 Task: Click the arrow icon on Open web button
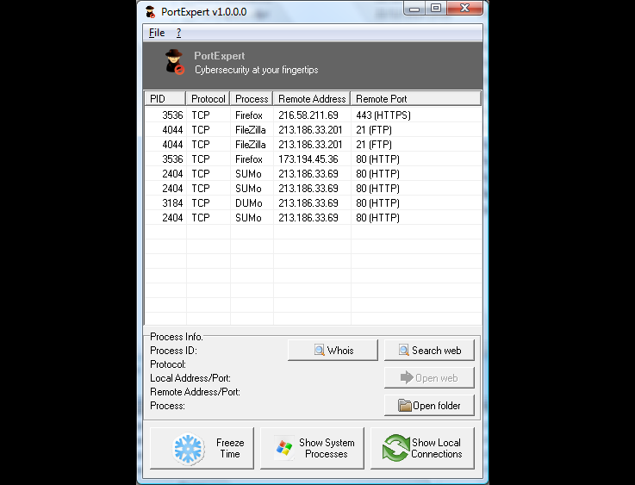click(x=407, y=377)
